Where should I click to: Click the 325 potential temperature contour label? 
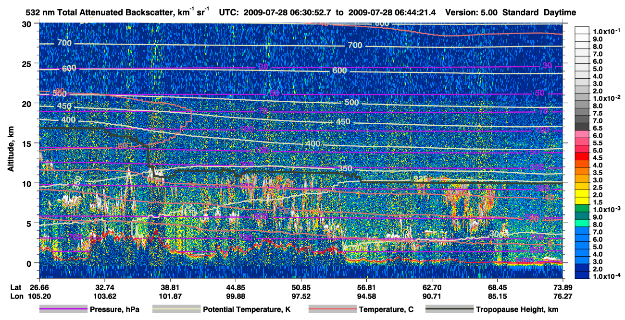(x=421, y=179)
